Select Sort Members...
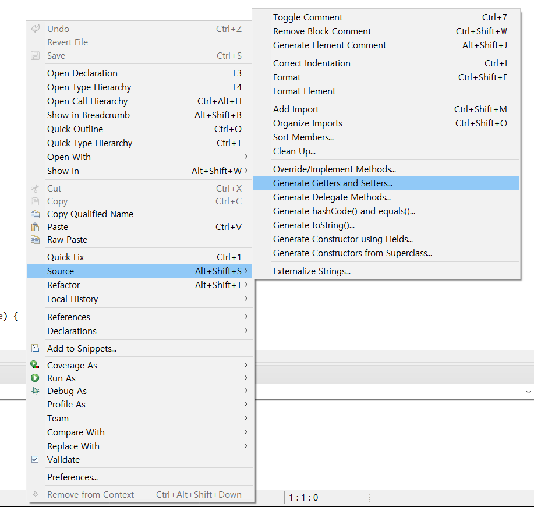Screen dimensions: 534x507 [x=386, y=137]
